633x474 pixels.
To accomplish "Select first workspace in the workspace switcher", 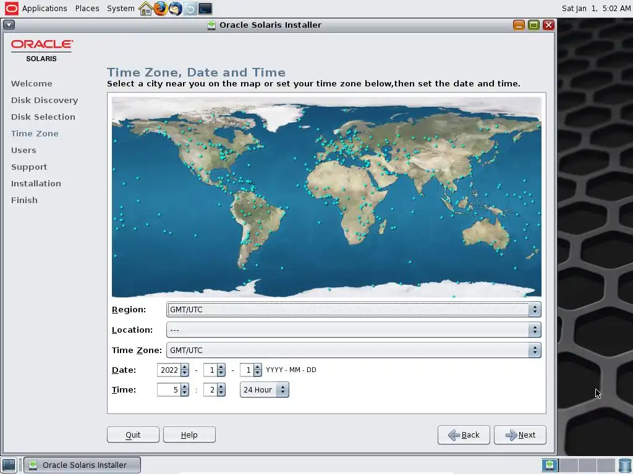I will [x=550, y=465].
